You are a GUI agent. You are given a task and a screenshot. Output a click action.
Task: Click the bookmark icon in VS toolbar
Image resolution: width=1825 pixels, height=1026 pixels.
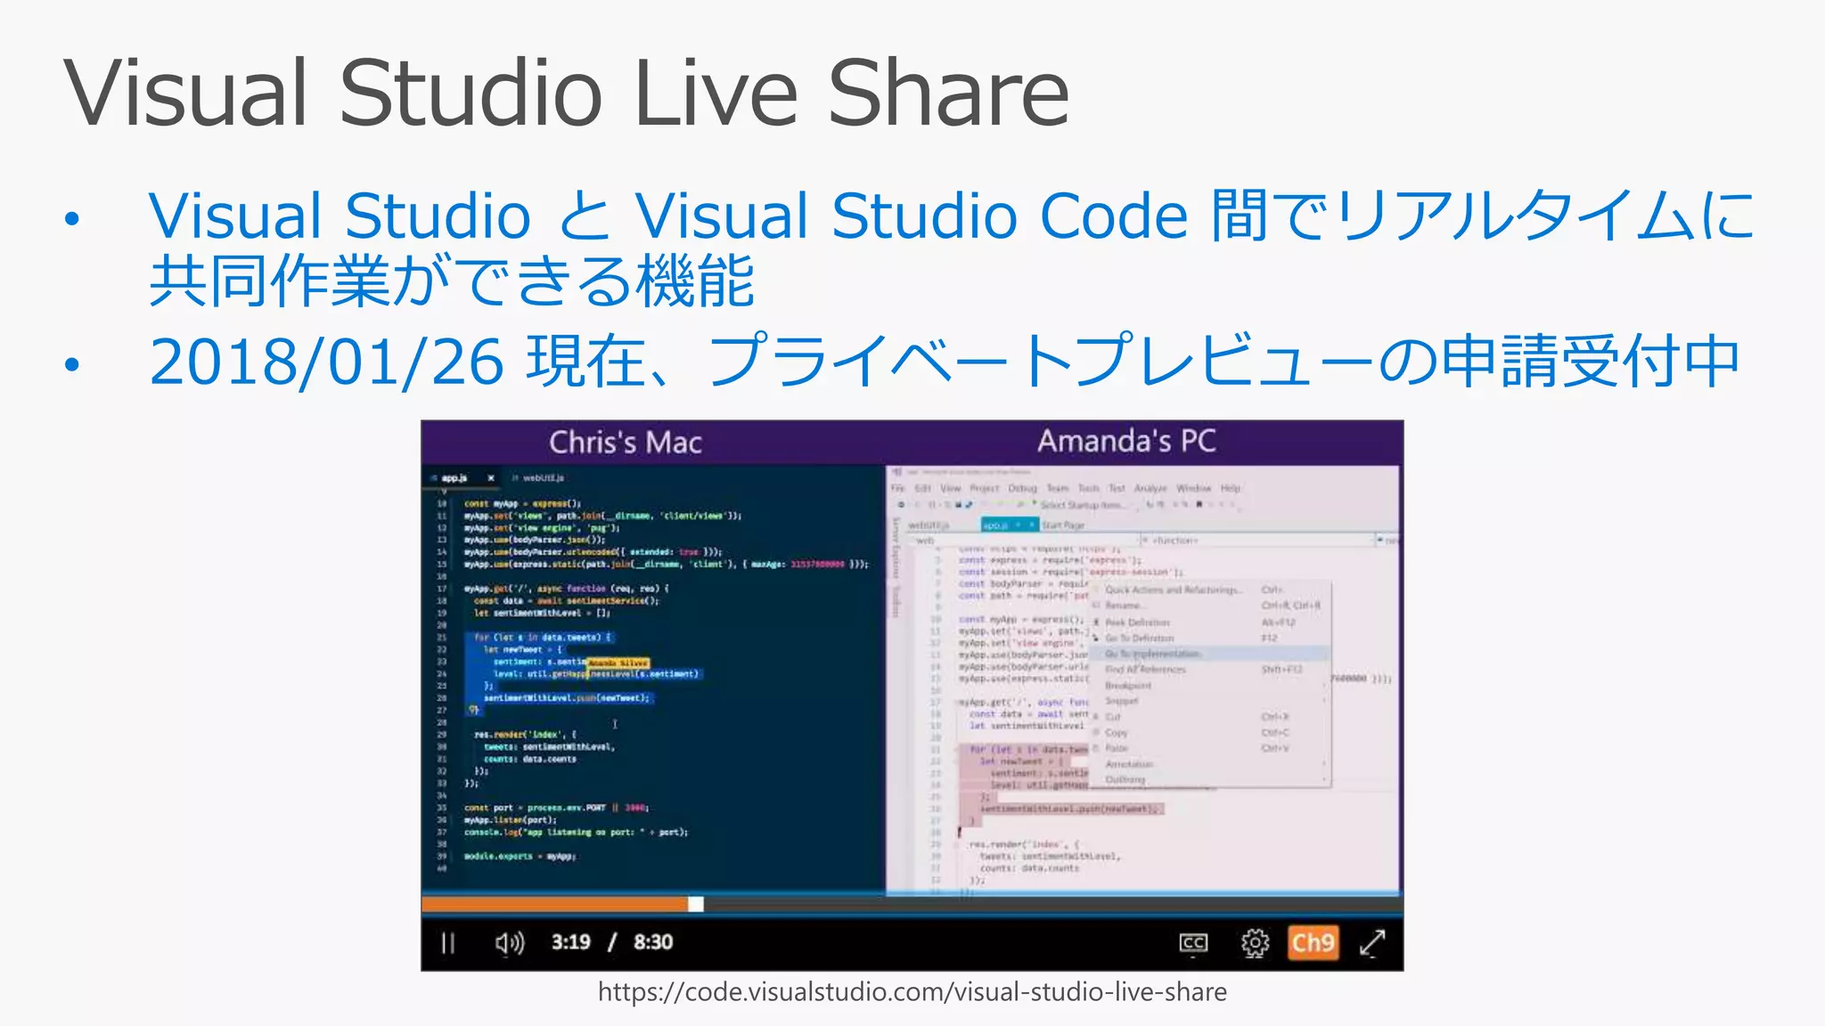pyautogui.click(x=1199, y=505)
